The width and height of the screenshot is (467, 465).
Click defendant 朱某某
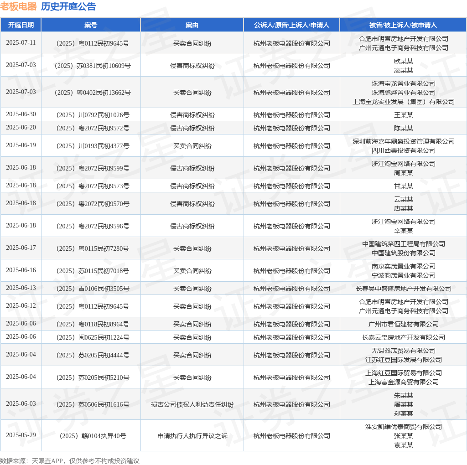403,395
